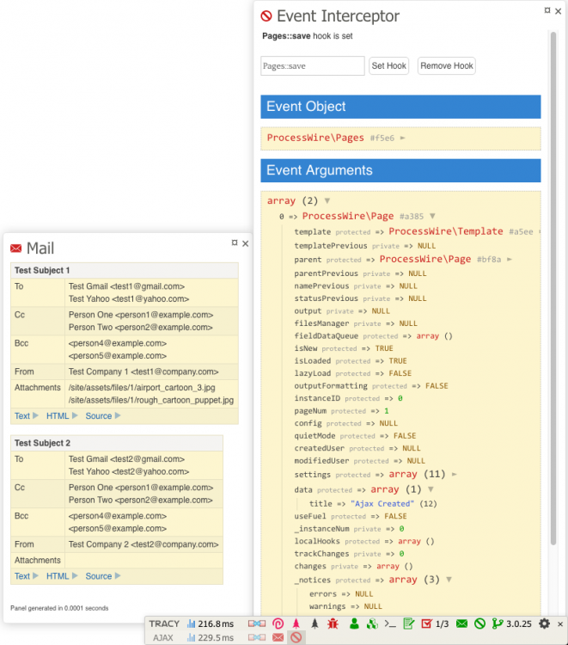Open the green mail envelope panel in Tracy bar

coord(461,623)
